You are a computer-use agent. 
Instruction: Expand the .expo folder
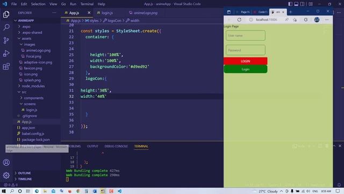[26, 26]
